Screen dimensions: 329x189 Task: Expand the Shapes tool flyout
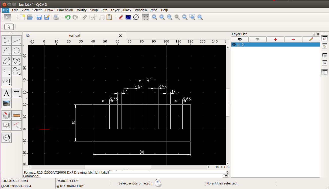coord(17,71)
